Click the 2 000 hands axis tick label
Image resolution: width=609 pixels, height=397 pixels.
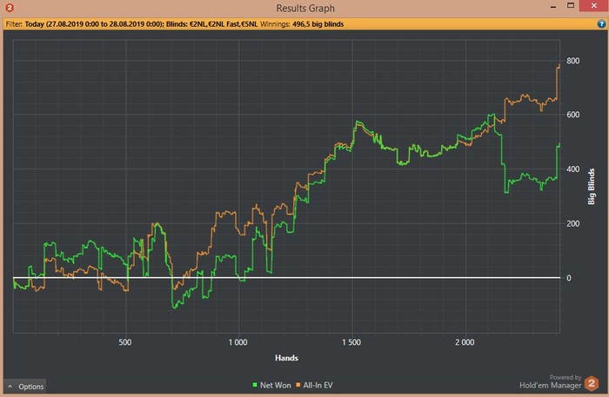[x=465, y=342]
